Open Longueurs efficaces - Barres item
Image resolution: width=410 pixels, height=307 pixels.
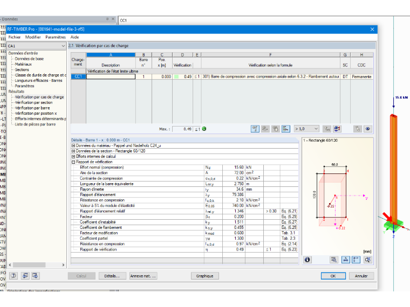pos(38,81)
